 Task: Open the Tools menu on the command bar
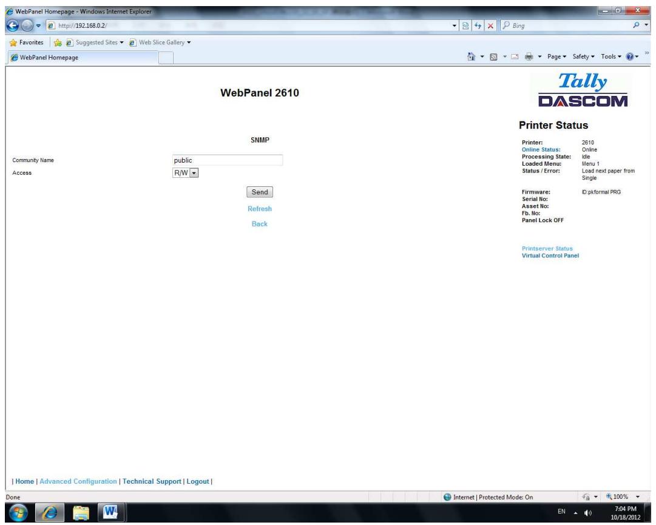(610, 56)
